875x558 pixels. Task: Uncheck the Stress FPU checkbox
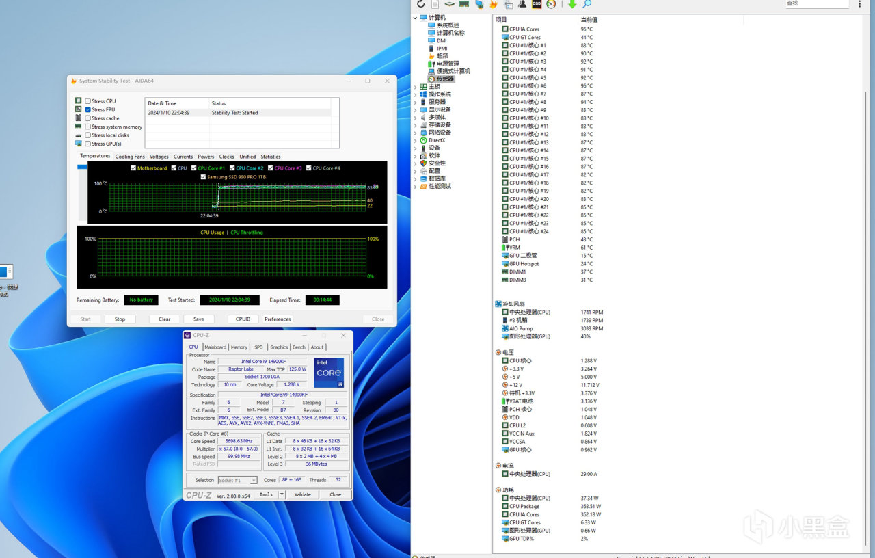pyautogui.click(x=88, y=109)
